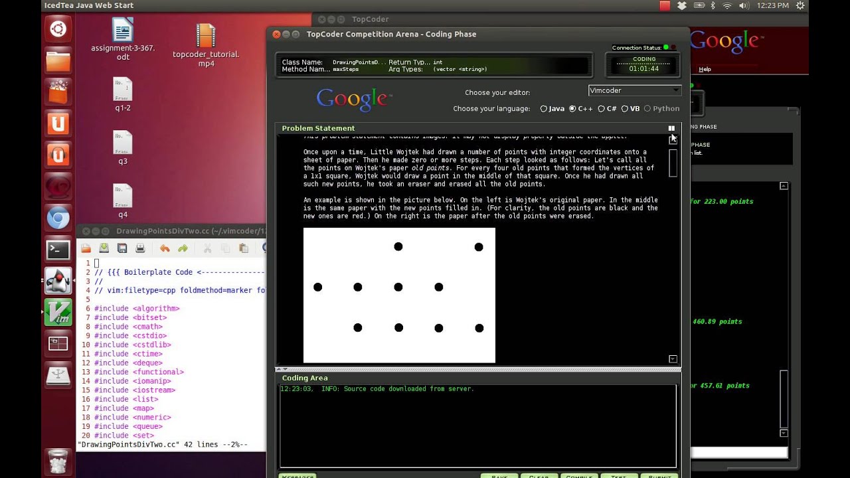
Task: Open the Wi-Fi network indicator
Action: (727, 5)
